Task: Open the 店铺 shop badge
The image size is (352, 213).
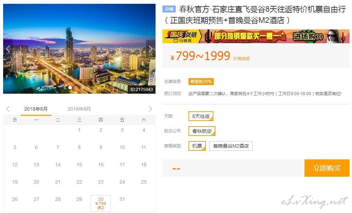Action: pos(169,9)
